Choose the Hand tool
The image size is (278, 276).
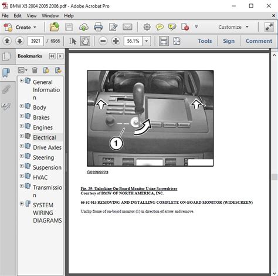[85, 41]
